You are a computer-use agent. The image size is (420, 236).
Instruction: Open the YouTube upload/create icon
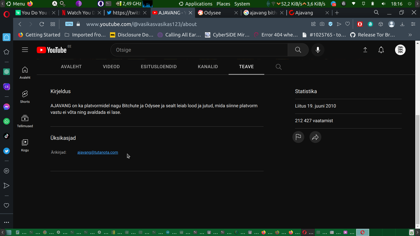point(365,50)
